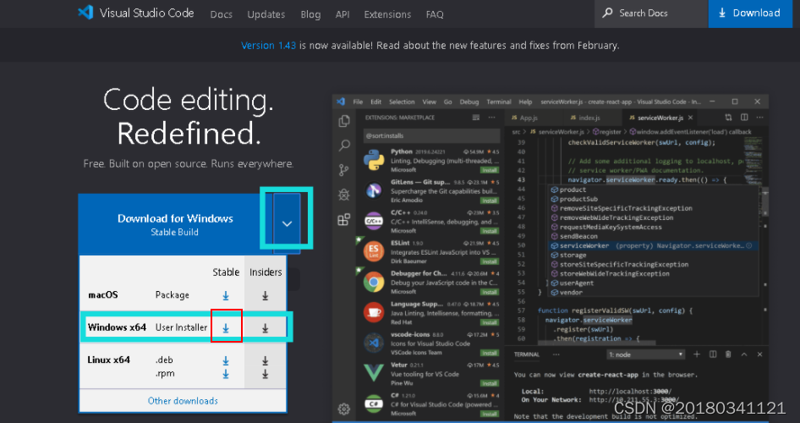This screenshot has height=423, width=800.
Task: Select the vscode-icons extension entry
Action: [431, 343]
